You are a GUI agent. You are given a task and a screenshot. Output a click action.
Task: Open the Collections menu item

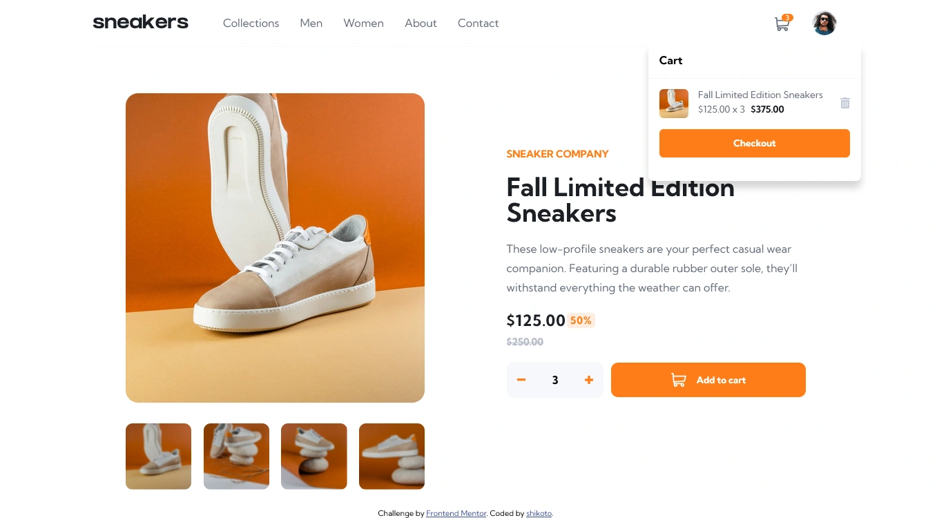pyautogui.click(x=251, y=23)
